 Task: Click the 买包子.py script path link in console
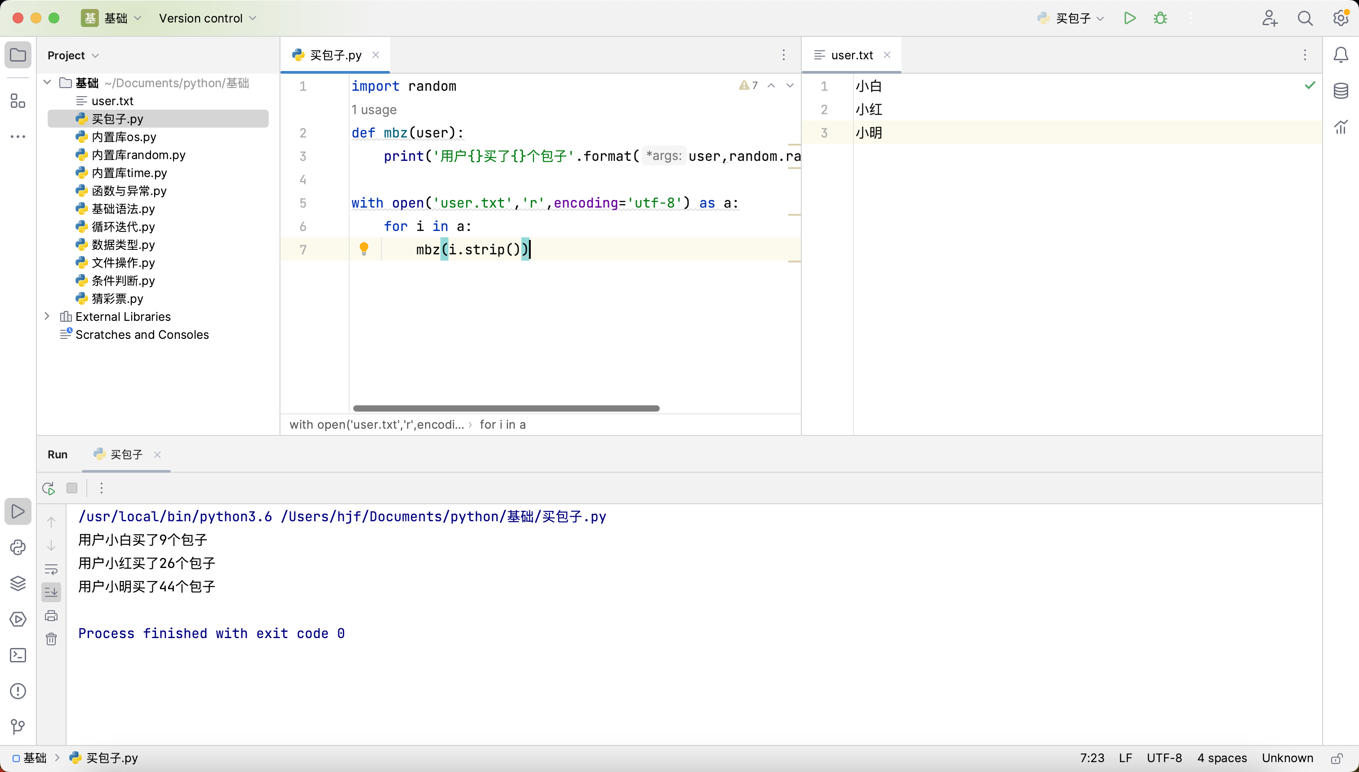[443, 516]
